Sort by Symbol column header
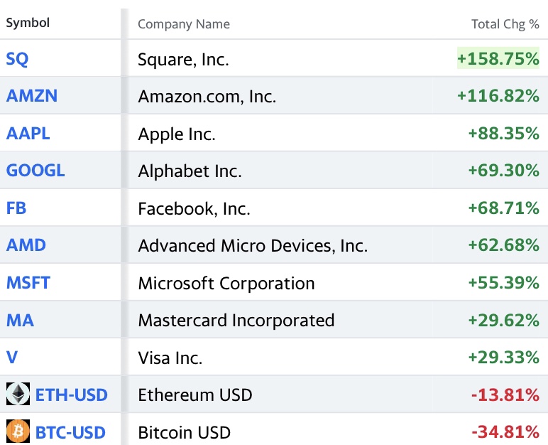The width and height of the screenshot is (548, 445). tap(28, 23)
